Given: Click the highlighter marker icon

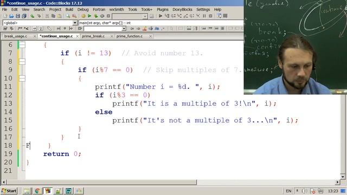Looking at the screenshot, I should point(145,28).
